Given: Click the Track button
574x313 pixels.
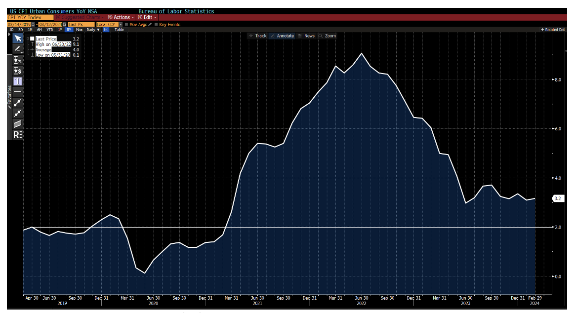Looking at the screenshot, I should 258,36.
